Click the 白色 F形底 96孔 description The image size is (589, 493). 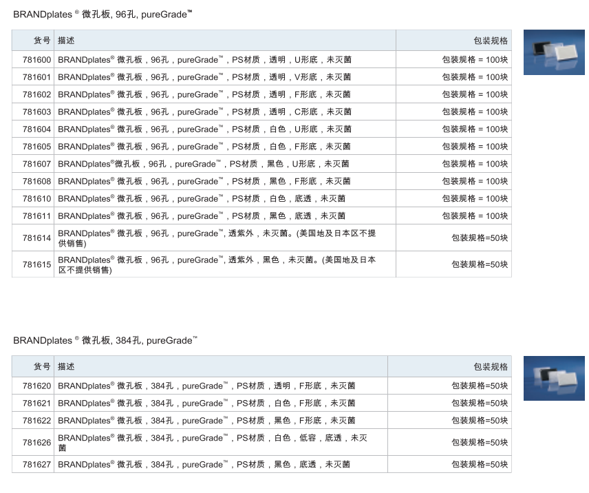click(204, 146)
